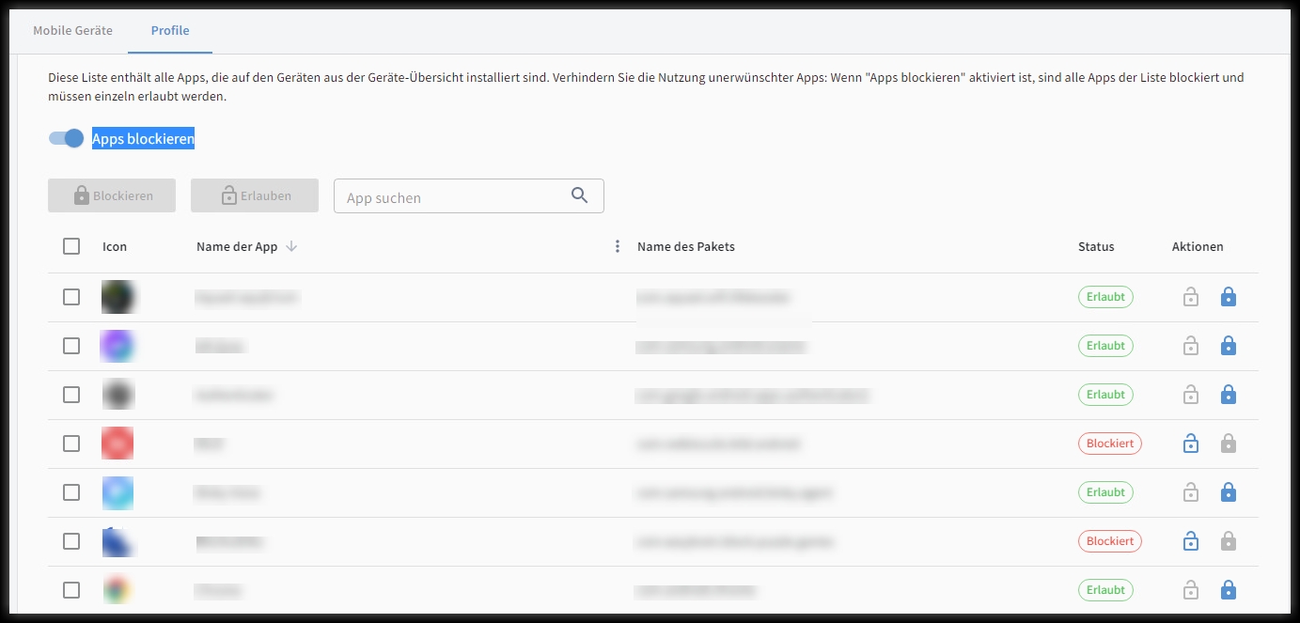Click the sort arrow next to "Name der App"
The width and height of the screenshot is (1300, 623).
[x=291, y=246]
